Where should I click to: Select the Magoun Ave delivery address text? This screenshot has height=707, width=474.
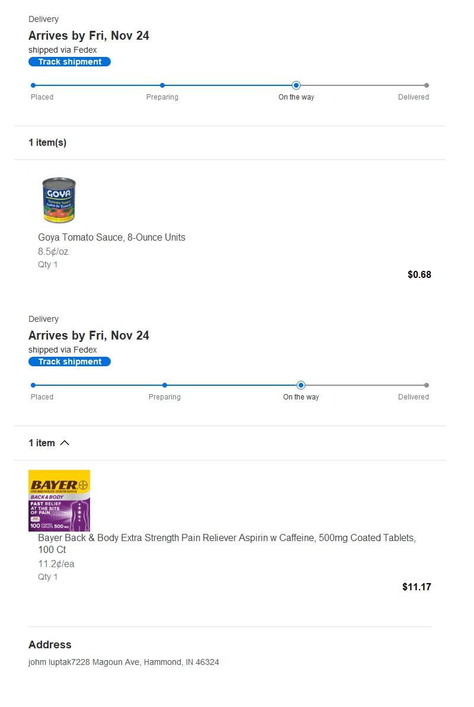[x=124, y=662]
